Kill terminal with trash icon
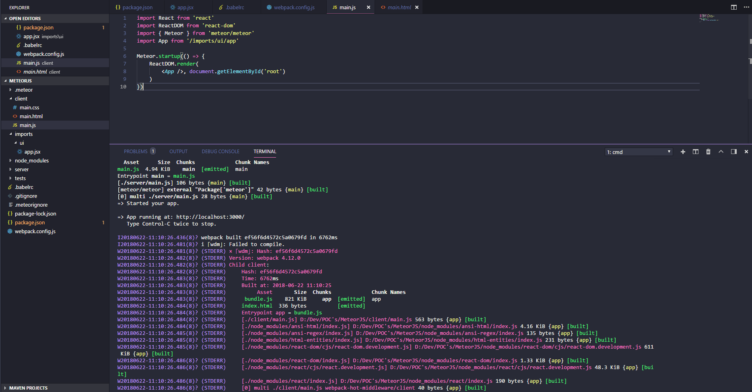This screenshot has width=752, height=392. point(709,152)
